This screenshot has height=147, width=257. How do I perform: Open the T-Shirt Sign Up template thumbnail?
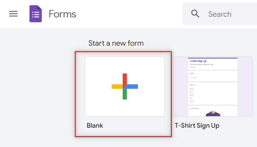(213, 86)
